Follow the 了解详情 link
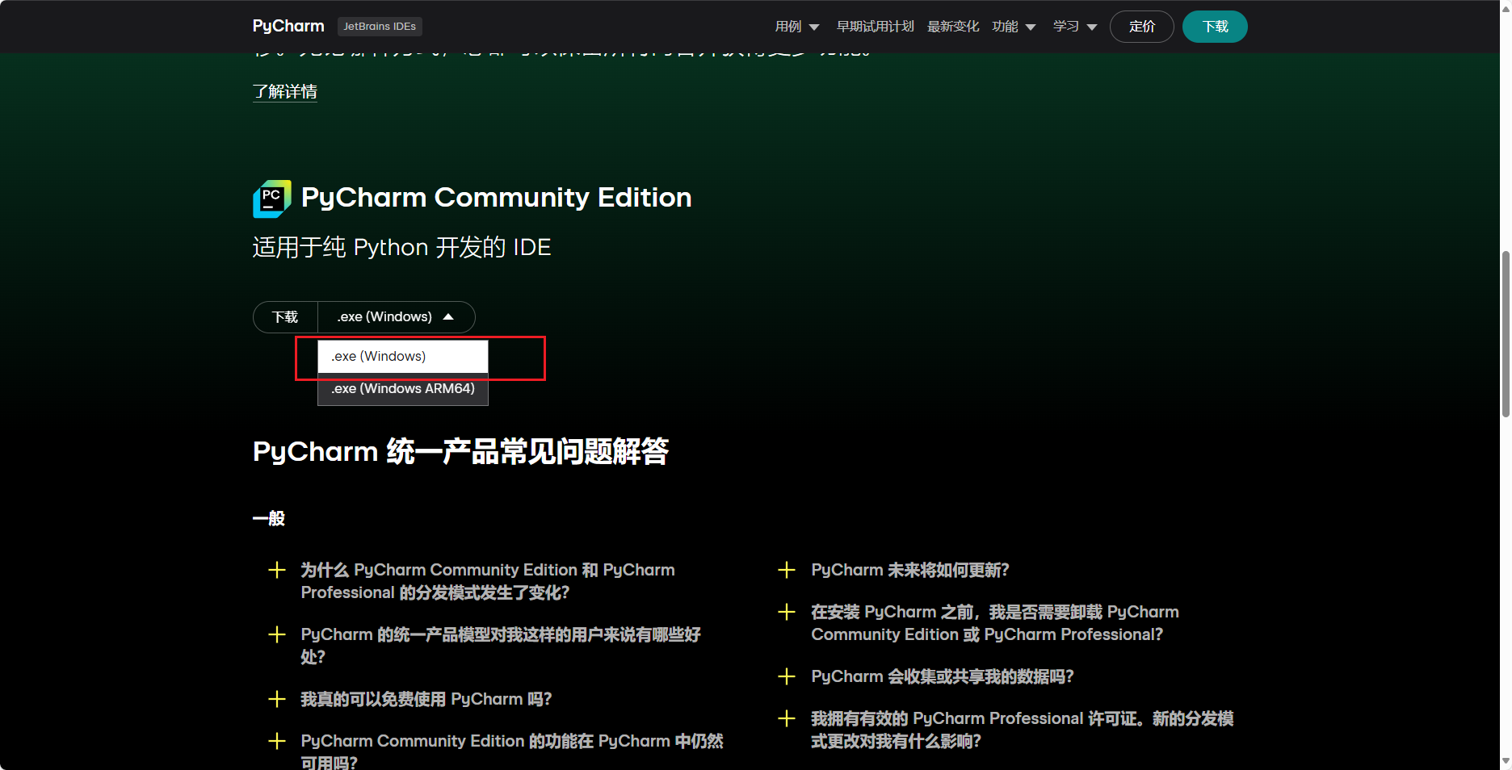Image resolution: width=1512 pixels, height=770 pixels. click(285, 92)
